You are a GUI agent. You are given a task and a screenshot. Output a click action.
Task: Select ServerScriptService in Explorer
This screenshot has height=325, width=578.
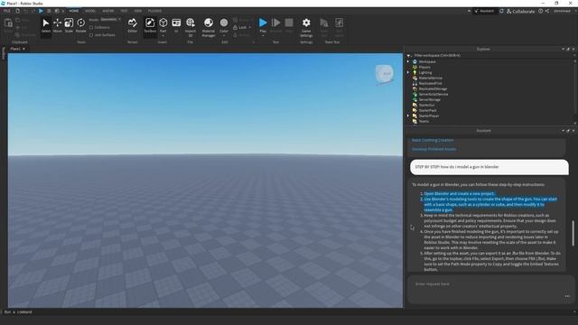(x=433, y=94)
